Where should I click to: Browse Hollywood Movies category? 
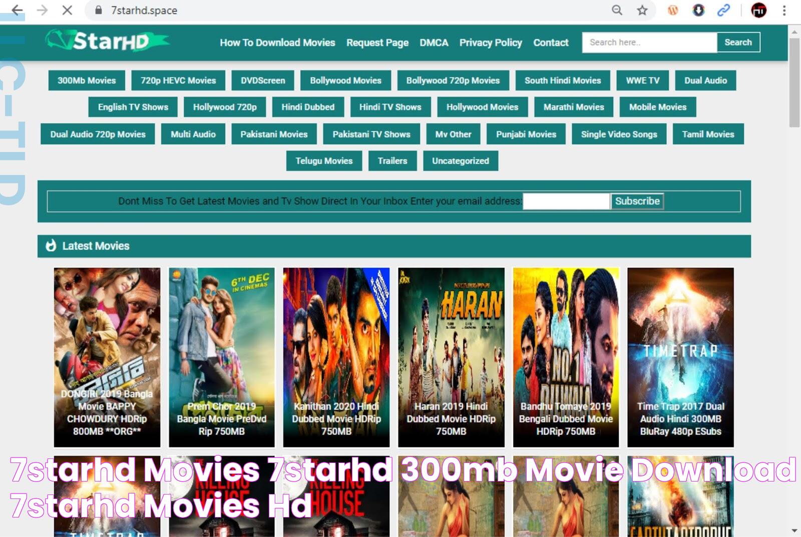tap(482, 107)
